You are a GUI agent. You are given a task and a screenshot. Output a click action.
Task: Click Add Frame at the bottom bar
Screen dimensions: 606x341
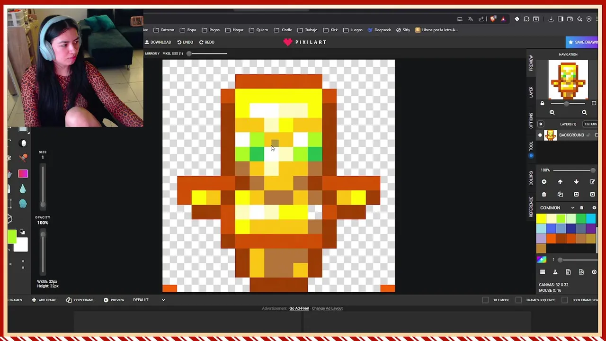(x=44, y=300)
